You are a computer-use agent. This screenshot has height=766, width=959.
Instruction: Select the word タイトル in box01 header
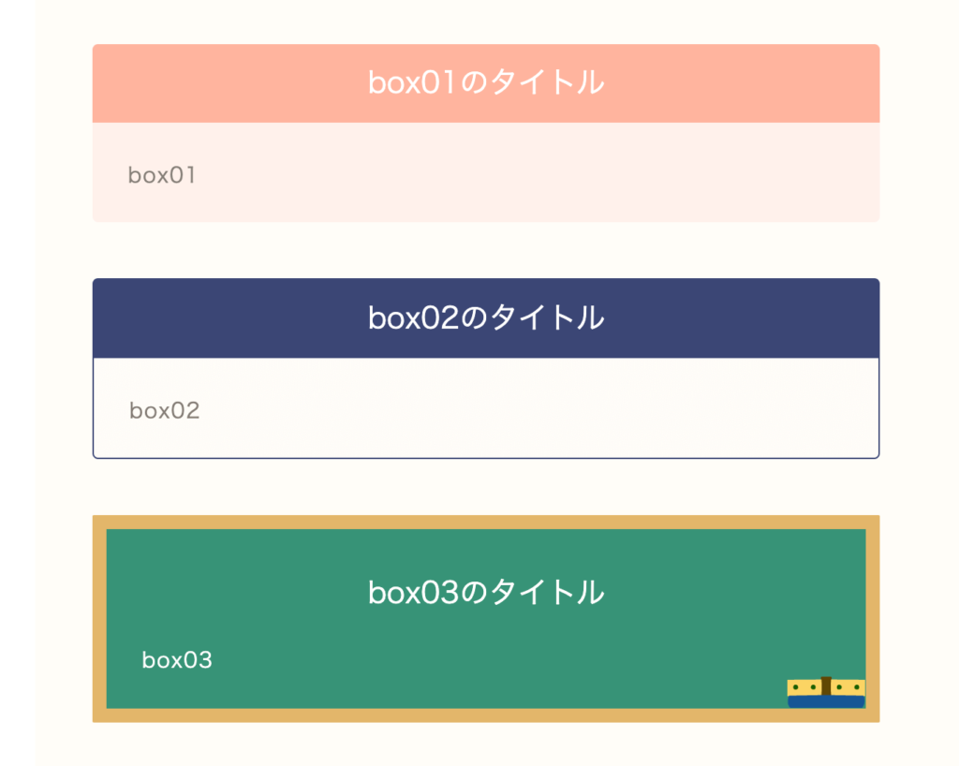[547, 82]
